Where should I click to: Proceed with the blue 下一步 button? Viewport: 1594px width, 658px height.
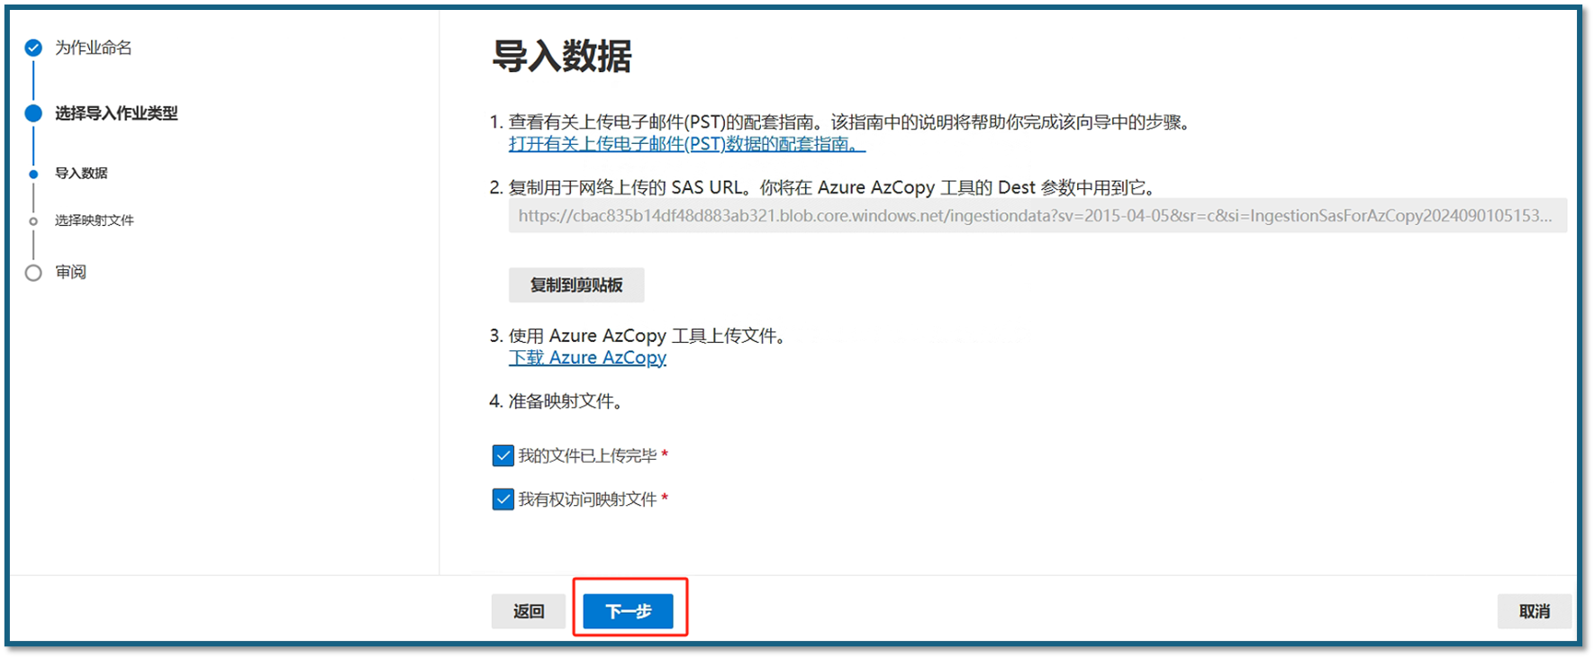point(628,611)
